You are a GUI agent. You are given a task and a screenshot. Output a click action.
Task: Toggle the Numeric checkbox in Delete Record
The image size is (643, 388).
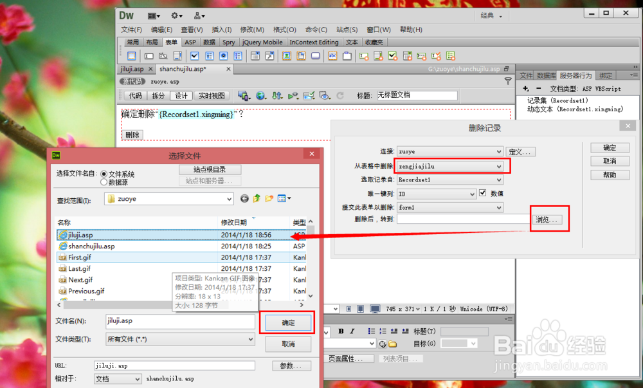(483, 193)
